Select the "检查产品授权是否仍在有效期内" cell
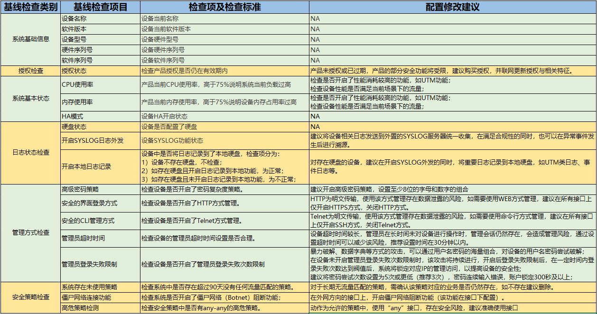Screen dimensions: 597x314 click(224, 71)
